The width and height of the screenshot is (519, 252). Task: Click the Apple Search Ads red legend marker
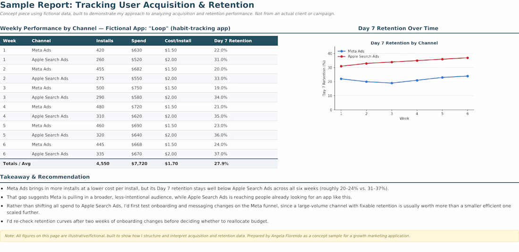pyautogui.click(x=342, y=57)
